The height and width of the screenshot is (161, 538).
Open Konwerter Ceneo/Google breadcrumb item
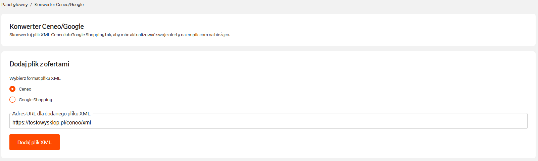pos(59,5)
